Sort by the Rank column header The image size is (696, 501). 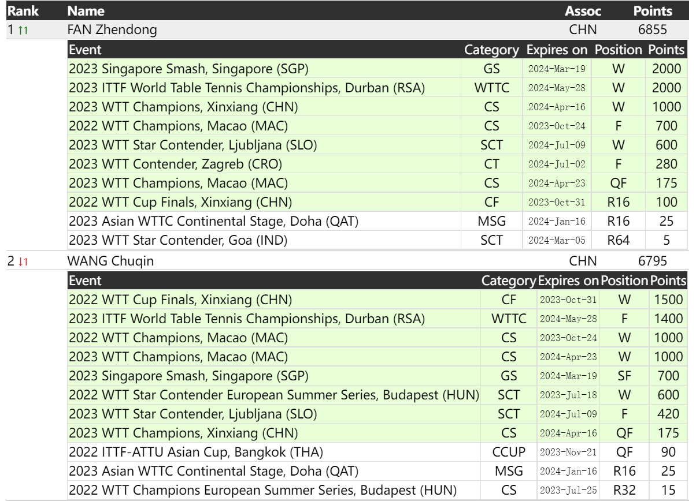tap(18, 10)
